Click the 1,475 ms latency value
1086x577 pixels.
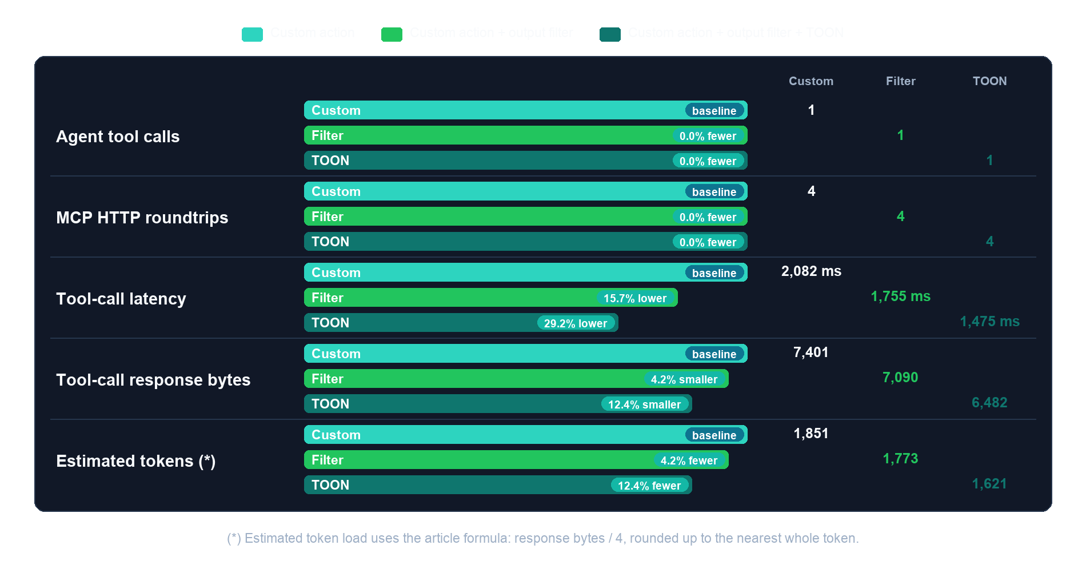point(990,322)
